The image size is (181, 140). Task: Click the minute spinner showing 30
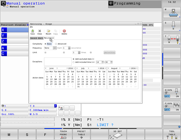109,62
